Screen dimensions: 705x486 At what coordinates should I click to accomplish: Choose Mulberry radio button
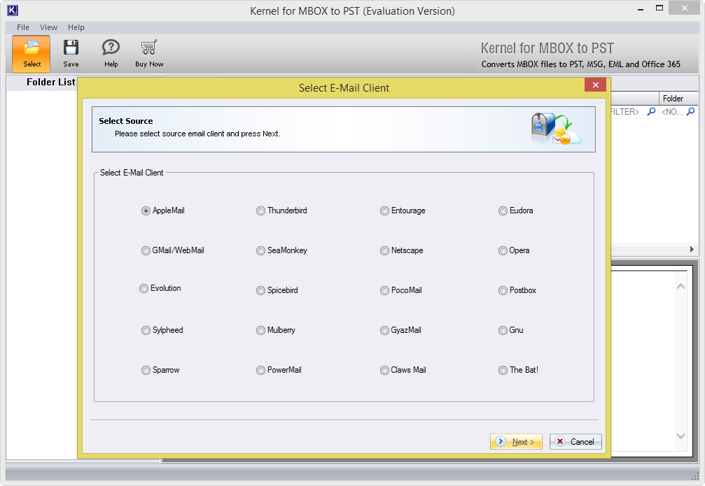coord(260,331)
